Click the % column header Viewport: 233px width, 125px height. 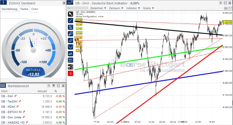pos(55,91)
